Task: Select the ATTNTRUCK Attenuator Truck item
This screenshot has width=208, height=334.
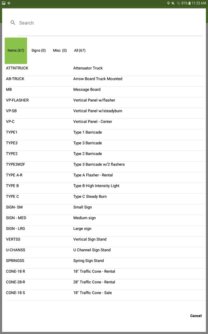Action: coord(105,68)
